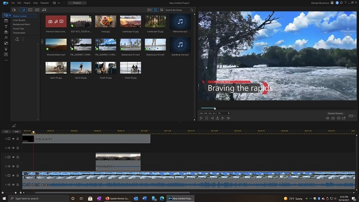Click the preview volume speaker icon
This screenshot has width=359, height=202.
pyautogui.click(x=327, y=118)
